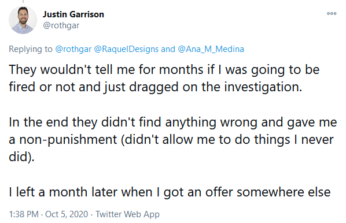Visit the @Ana_M_Medina profile link

(211, 49)
